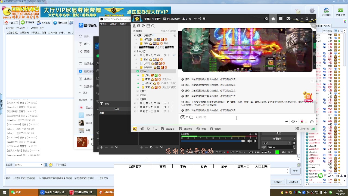Open OBS audio mixer settings gear
The height and width of the screenshot is (196, 348).
pyautogui.click(x=255, y=141)
